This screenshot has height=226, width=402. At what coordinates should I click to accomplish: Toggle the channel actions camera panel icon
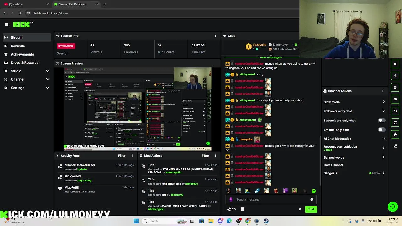[x=395, y=122]
